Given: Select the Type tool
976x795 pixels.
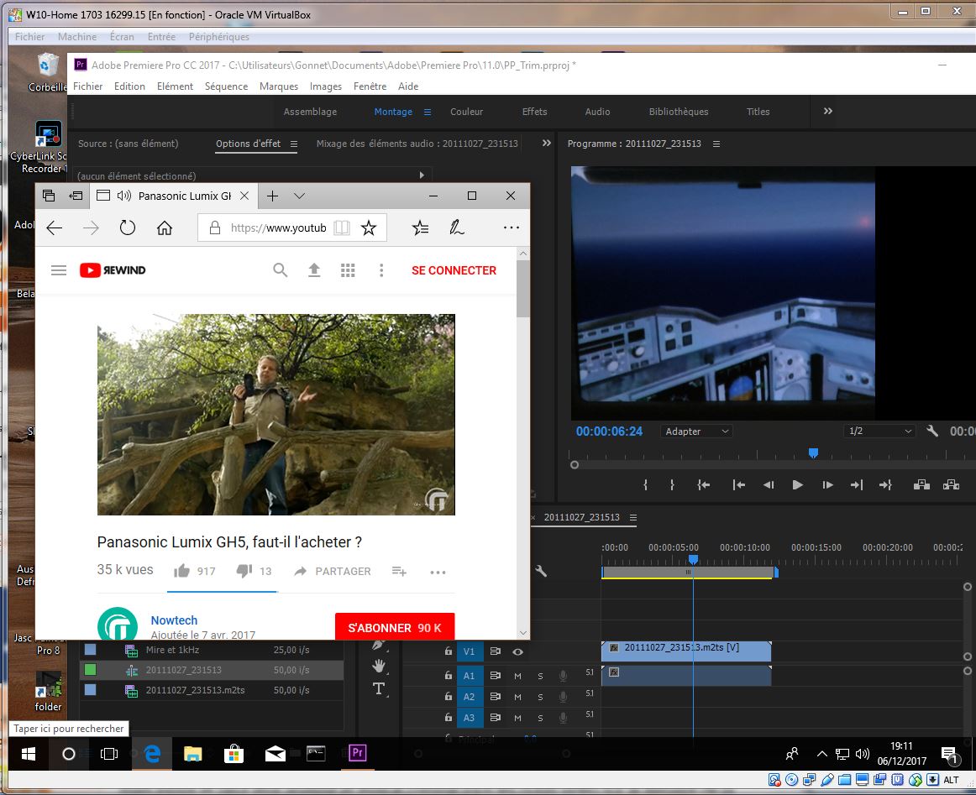Looking at the screenshot, I should point(379,689).
